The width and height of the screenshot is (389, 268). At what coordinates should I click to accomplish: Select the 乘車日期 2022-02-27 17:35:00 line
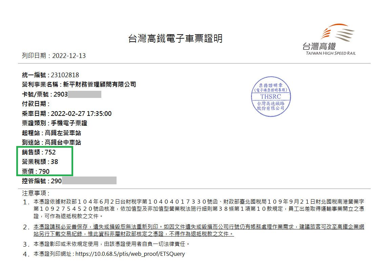pyautogui.click(x=67, y=114)
